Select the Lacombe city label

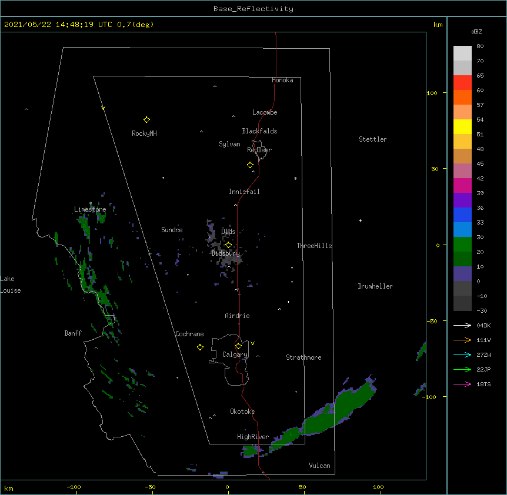pyautogui.click(x=265, y=112)
